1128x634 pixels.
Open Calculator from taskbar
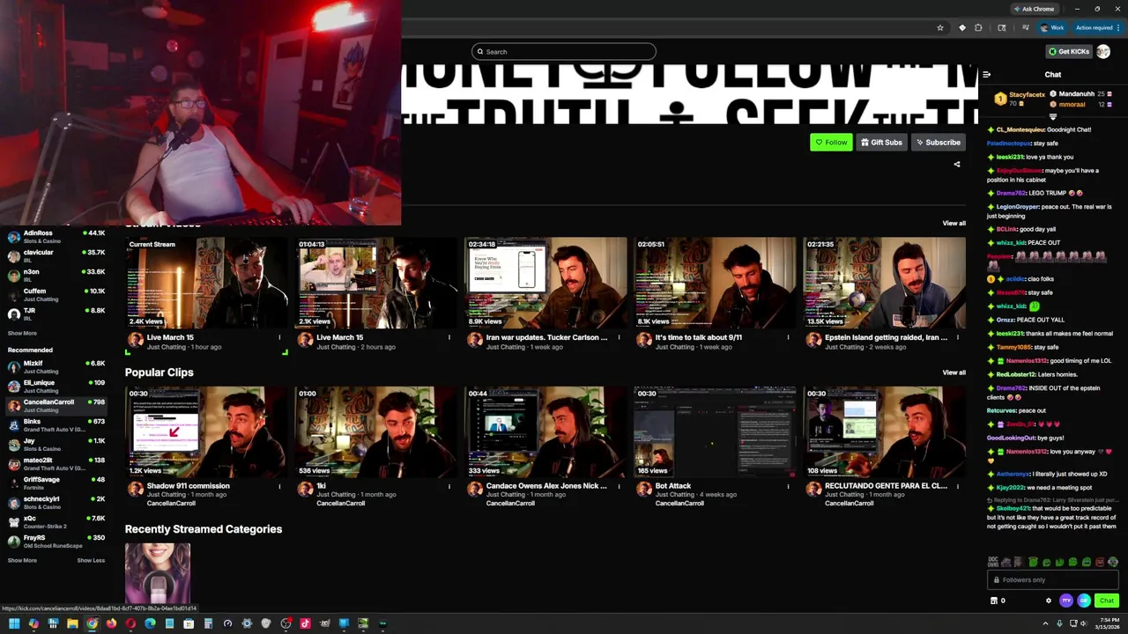(208, 623)
